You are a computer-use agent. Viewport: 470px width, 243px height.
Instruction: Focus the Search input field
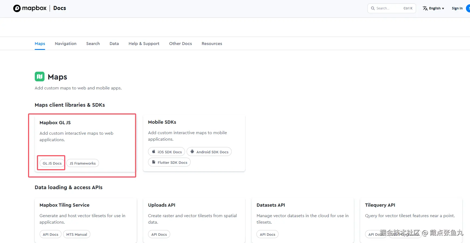point(392,8)
